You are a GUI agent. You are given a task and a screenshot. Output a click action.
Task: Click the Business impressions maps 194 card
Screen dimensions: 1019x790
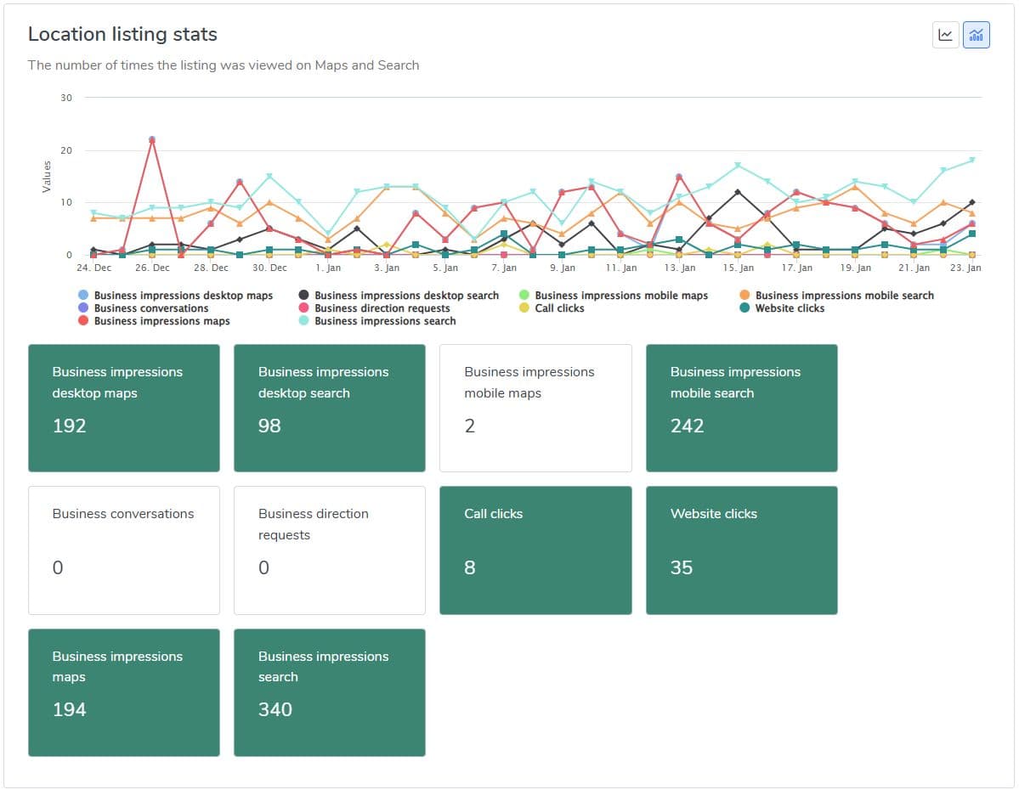click(124, 692)
